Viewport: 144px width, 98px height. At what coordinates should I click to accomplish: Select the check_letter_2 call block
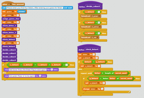click(x=9, y=33)
